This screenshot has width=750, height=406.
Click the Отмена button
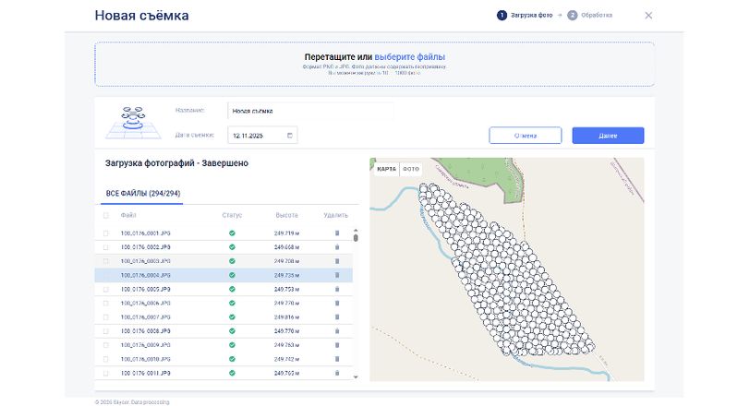coord(525,136)
